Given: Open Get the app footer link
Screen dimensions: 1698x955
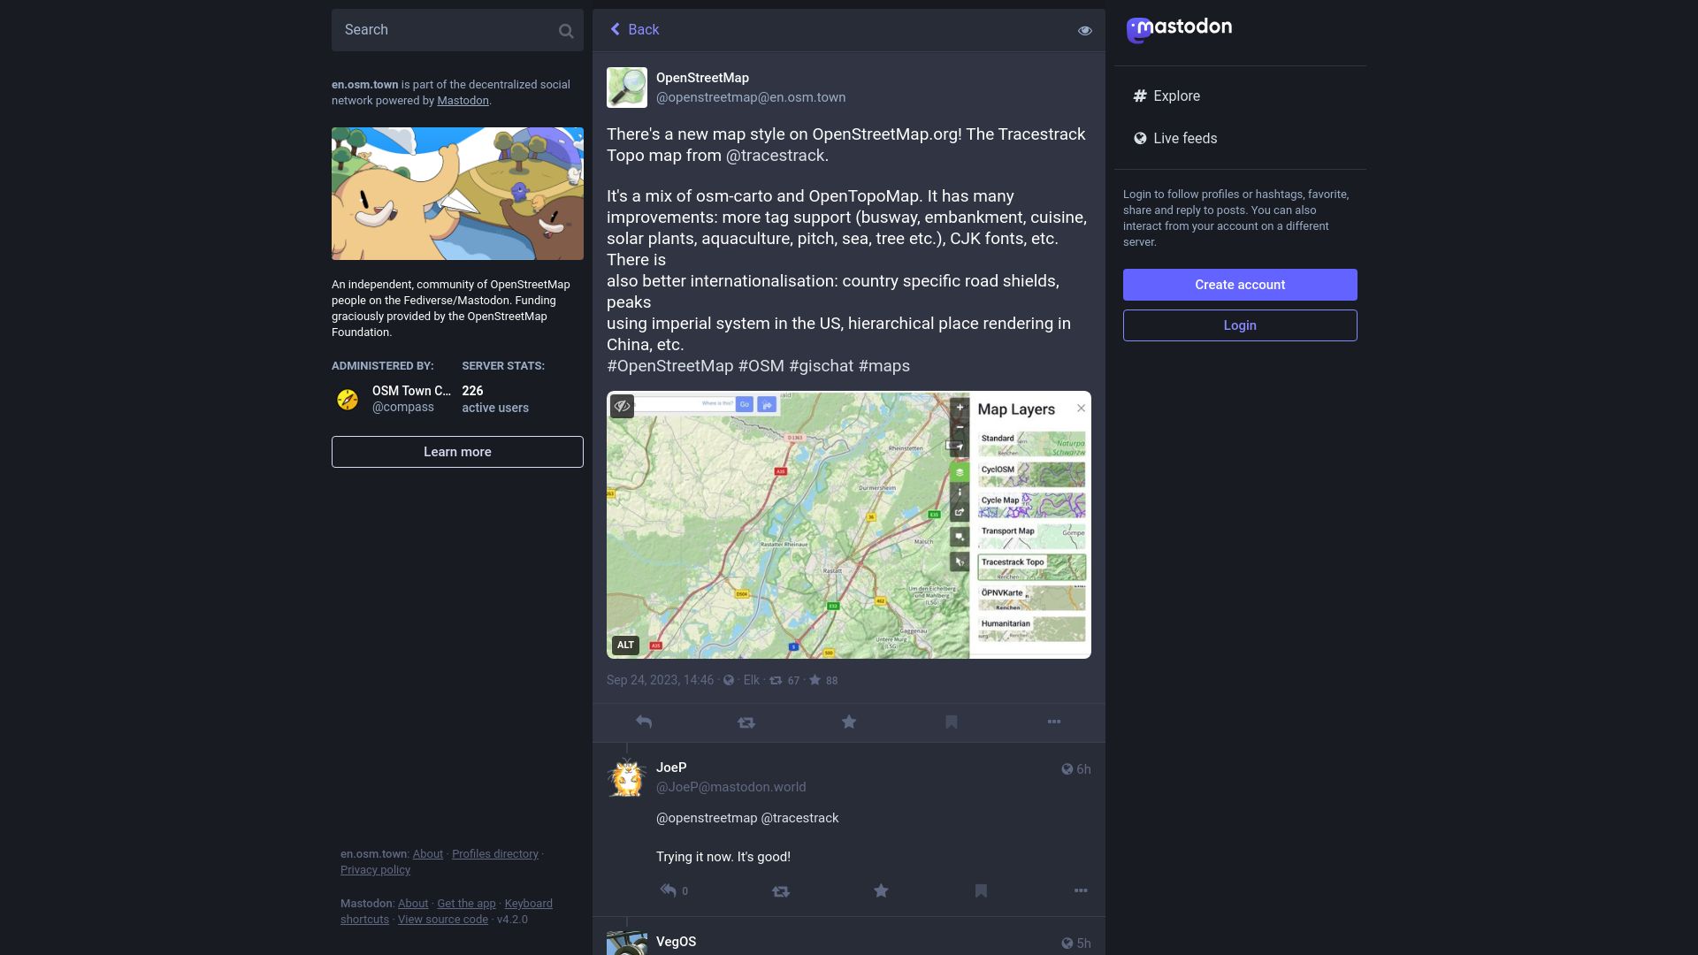Looking at the screenshot, I should pyautogui.click(x=466, y=904).
